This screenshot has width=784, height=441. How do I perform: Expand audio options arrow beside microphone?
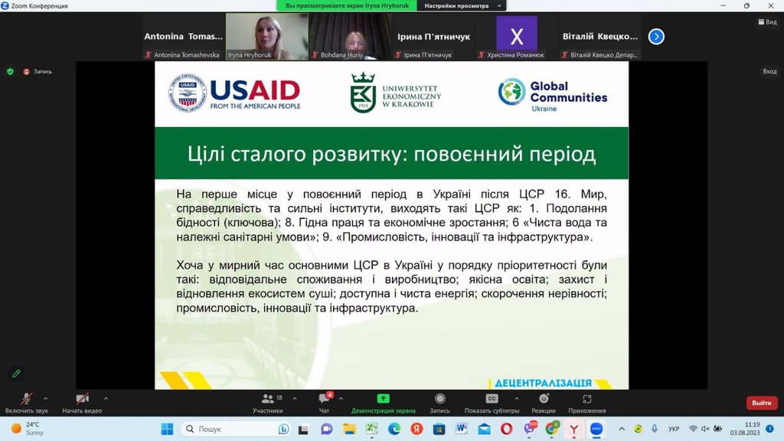45,398
